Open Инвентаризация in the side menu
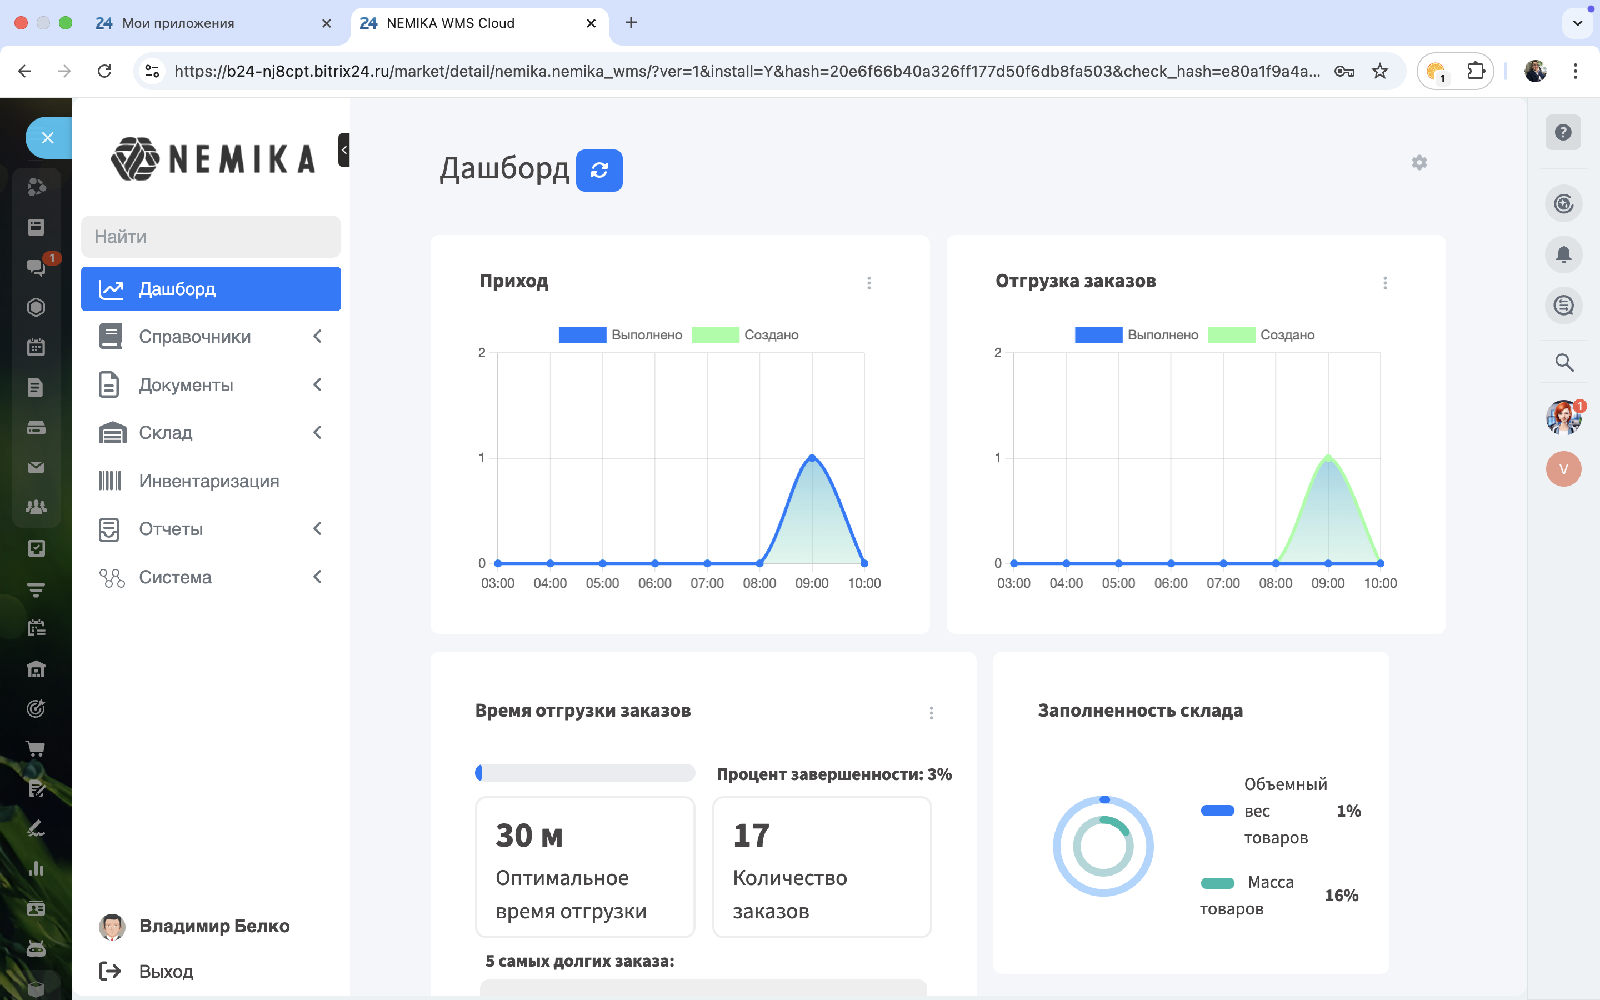Screen dimensions: 1600x1000 (x=209, y=481)
